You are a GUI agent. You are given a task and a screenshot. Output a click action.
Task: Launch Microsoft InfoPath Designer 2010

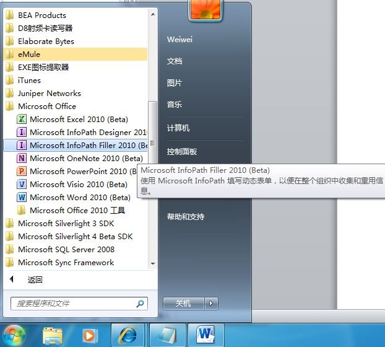point(76,132)
